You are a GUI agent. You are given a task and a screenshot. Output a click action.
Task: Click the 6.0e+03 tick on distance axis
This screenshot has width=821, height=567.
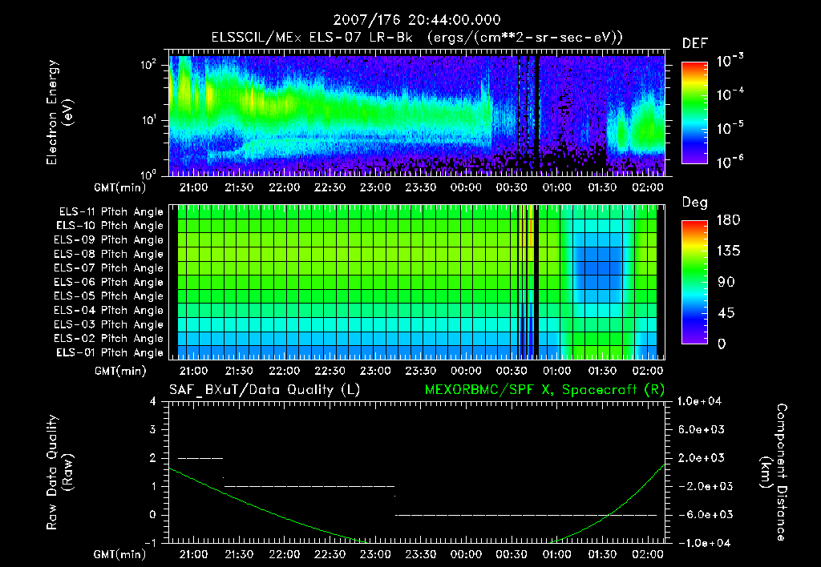[x=702, y=429]
